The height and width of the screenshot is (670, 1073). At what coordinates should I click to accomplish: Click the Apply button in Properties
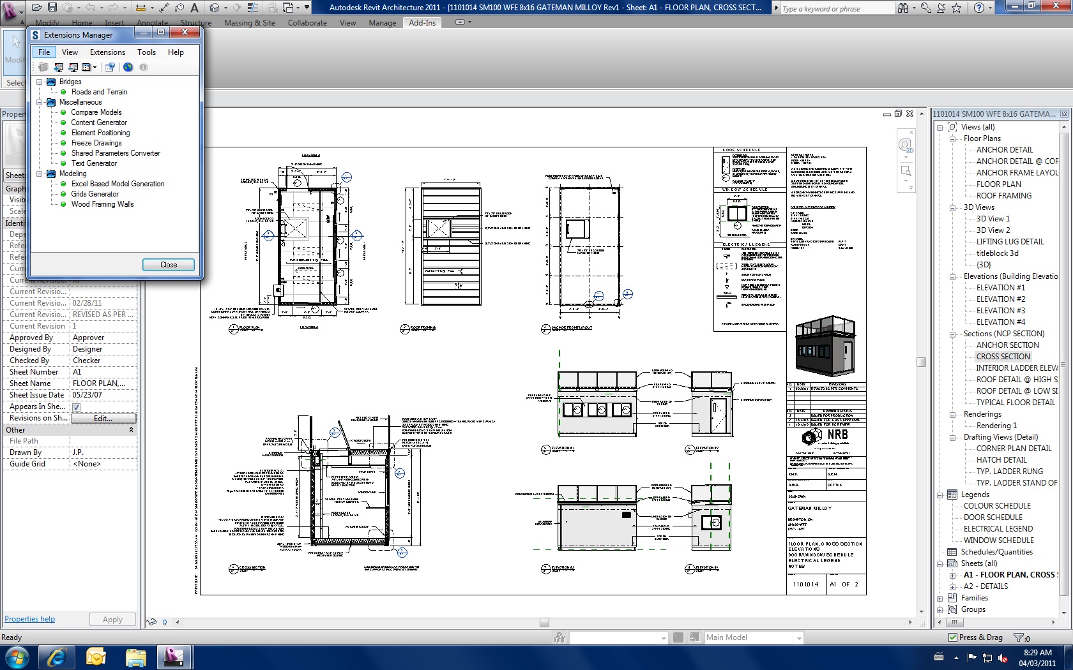pyautogui.click(x=112, y=620)
